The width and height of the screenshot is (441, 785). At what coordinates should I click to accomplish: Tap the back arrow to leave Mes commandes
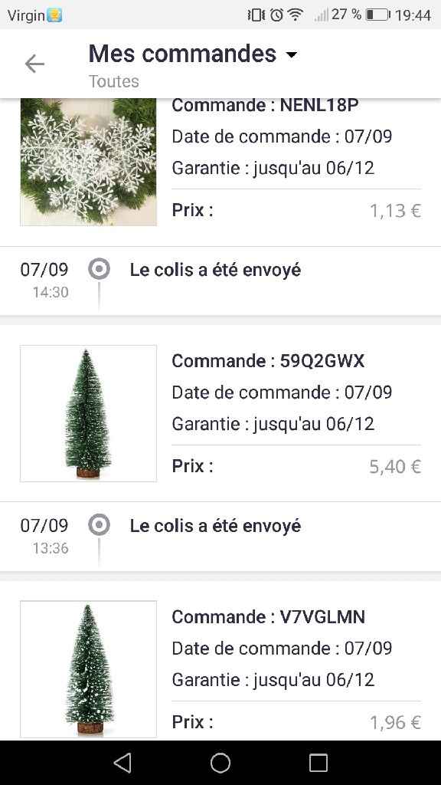34,64
